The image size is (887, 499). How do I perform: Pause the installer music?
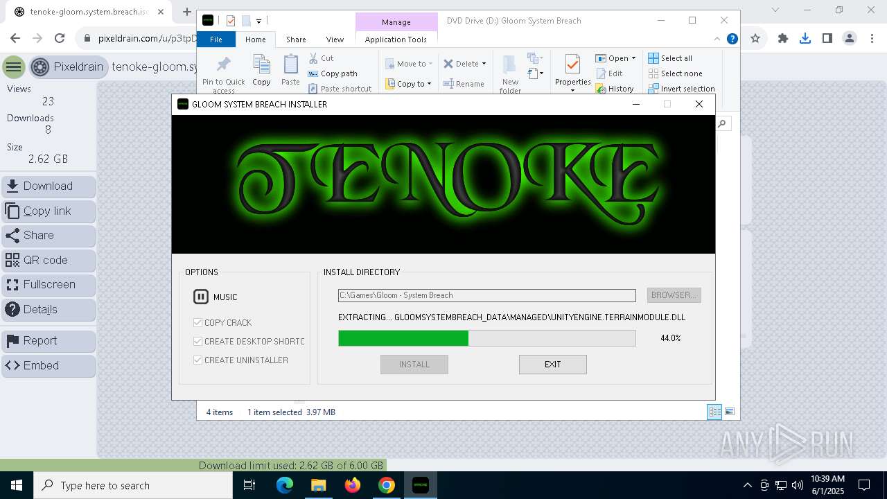coord(200,297)
